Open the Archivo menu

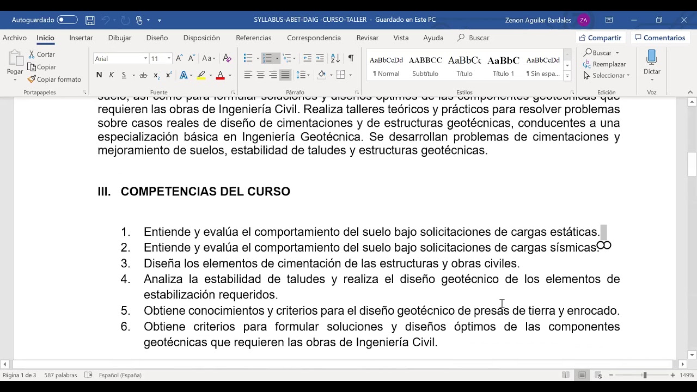(x=15, y=38)
